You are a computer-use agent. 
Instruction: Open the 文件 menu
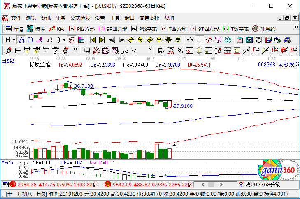click(16, 18)
